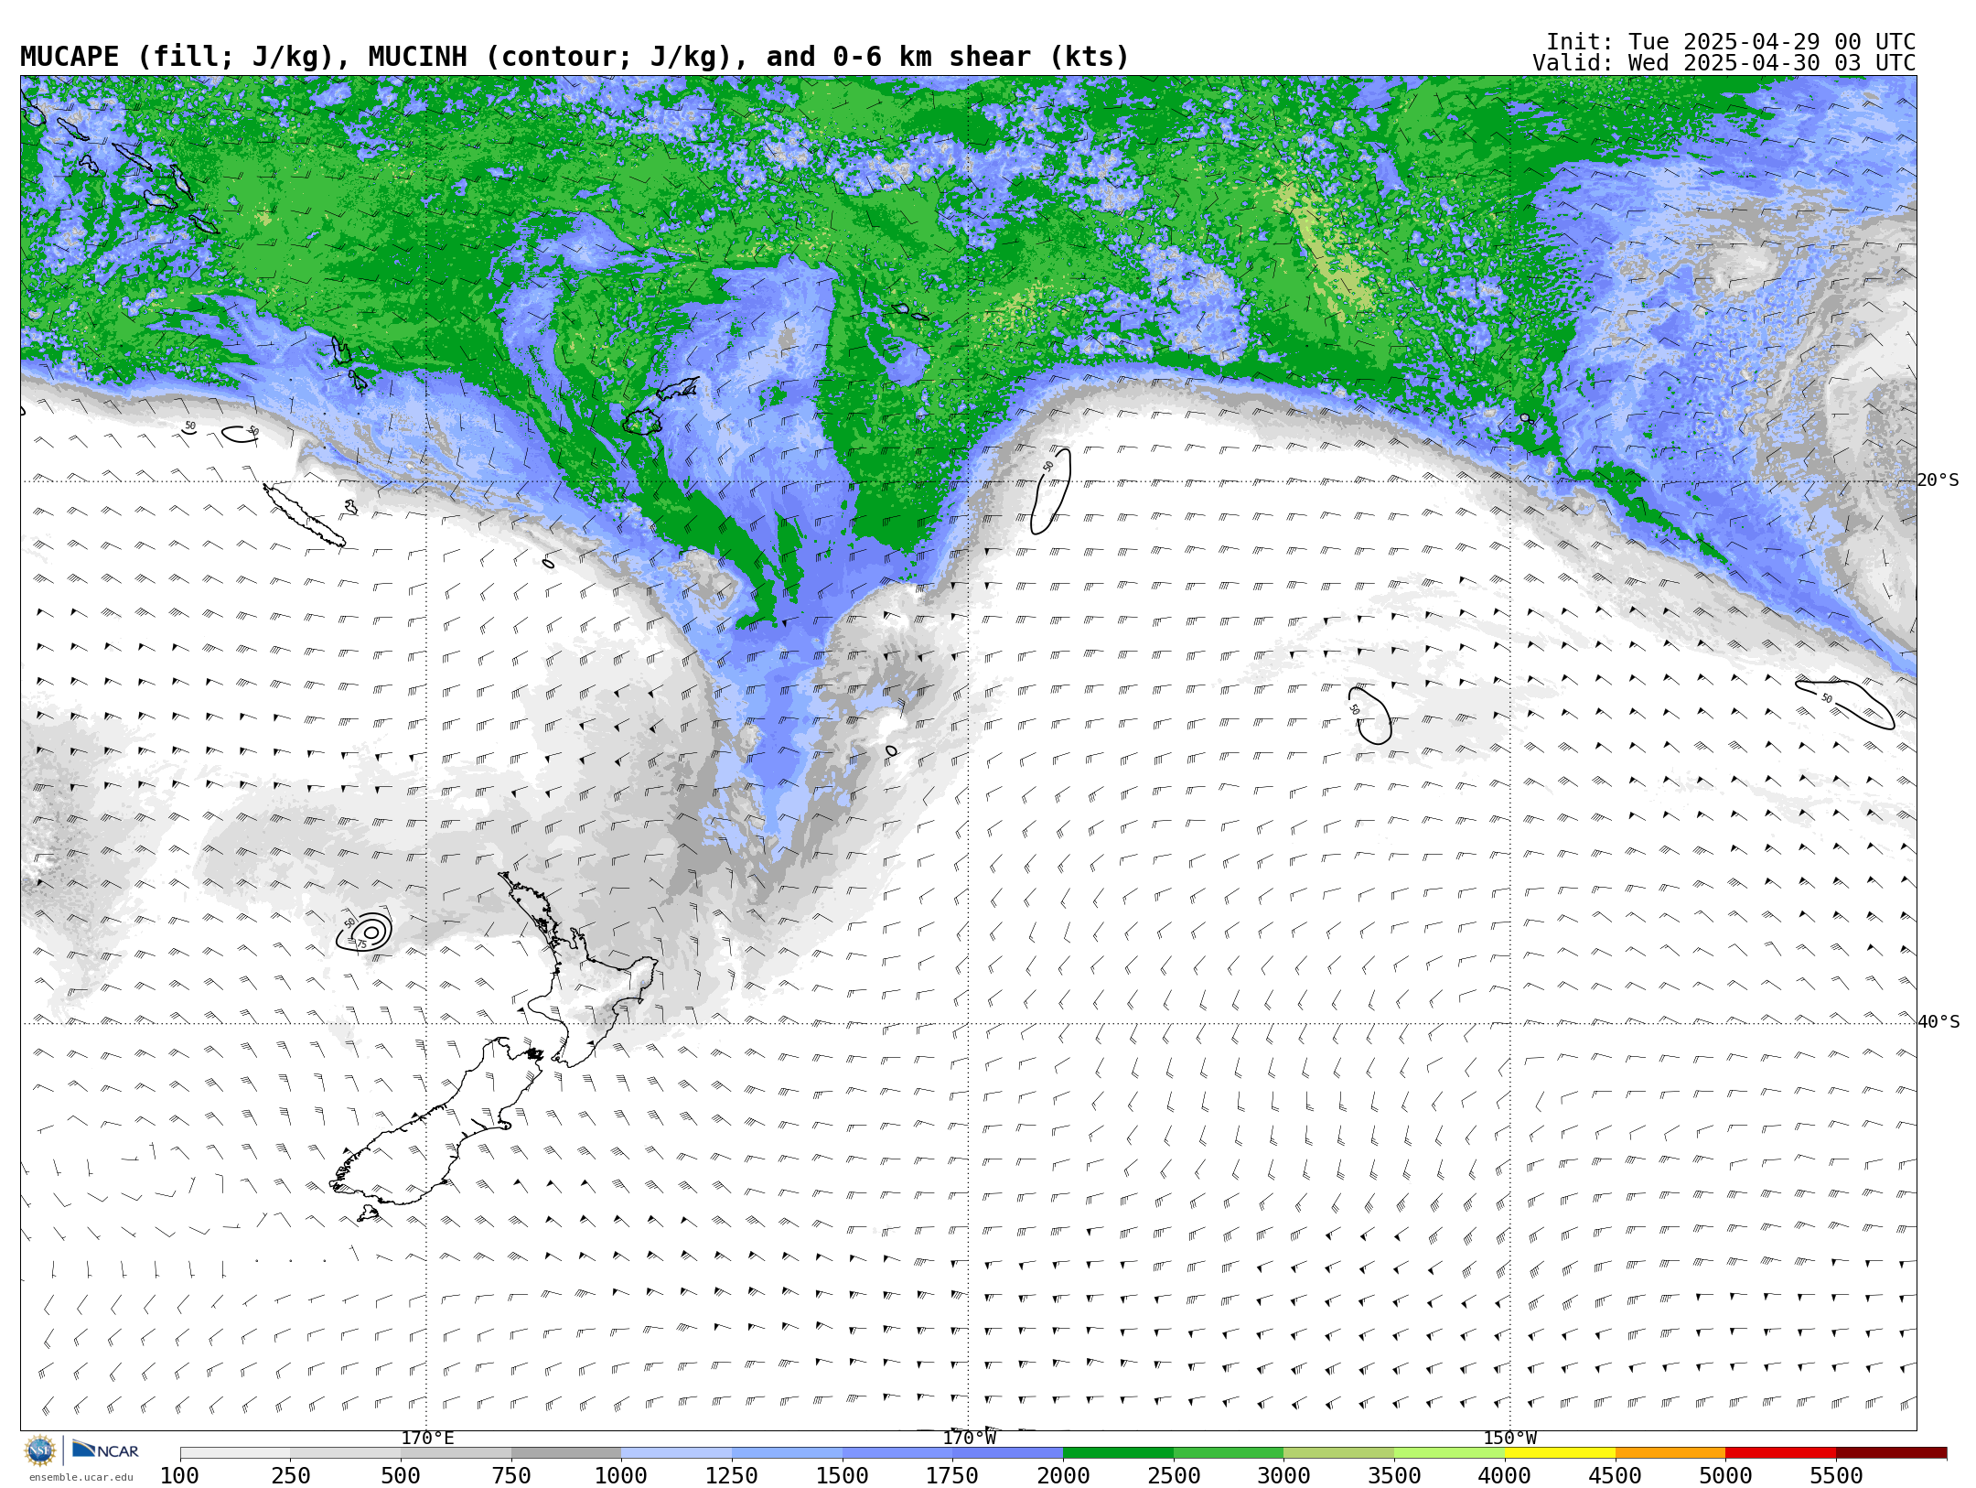This screenshot has width=1976, height=1488.
Task: Click the 2500 colorbar tick label
Action: [1174, 1476]
